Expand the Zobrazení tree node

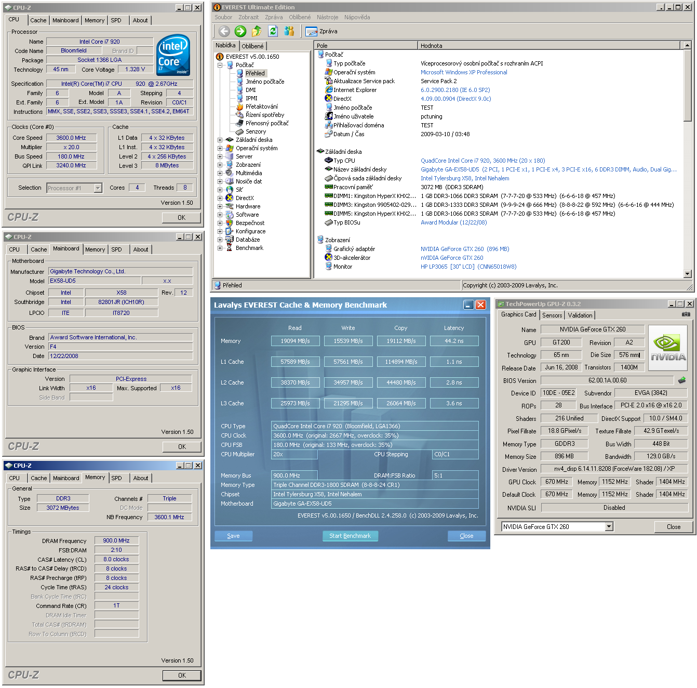(220, 165)
